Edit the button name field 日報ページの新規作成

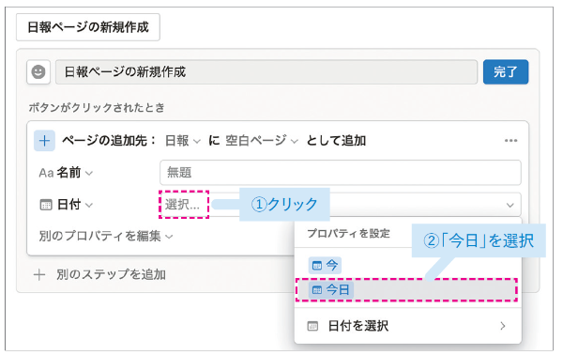coord(266,72)
